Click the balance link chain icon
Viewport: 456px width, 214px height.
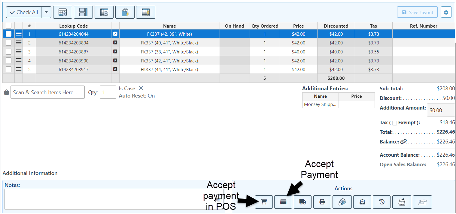403,142
